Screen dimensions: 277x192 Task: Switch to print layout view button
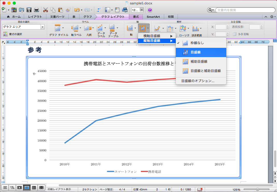[x=27, y=188]
